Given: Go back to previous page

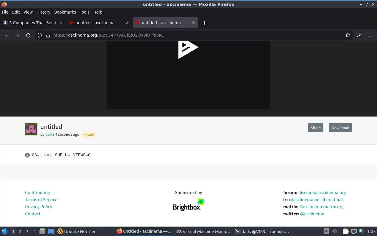Looking at the screenshot, I should [7, 35].
